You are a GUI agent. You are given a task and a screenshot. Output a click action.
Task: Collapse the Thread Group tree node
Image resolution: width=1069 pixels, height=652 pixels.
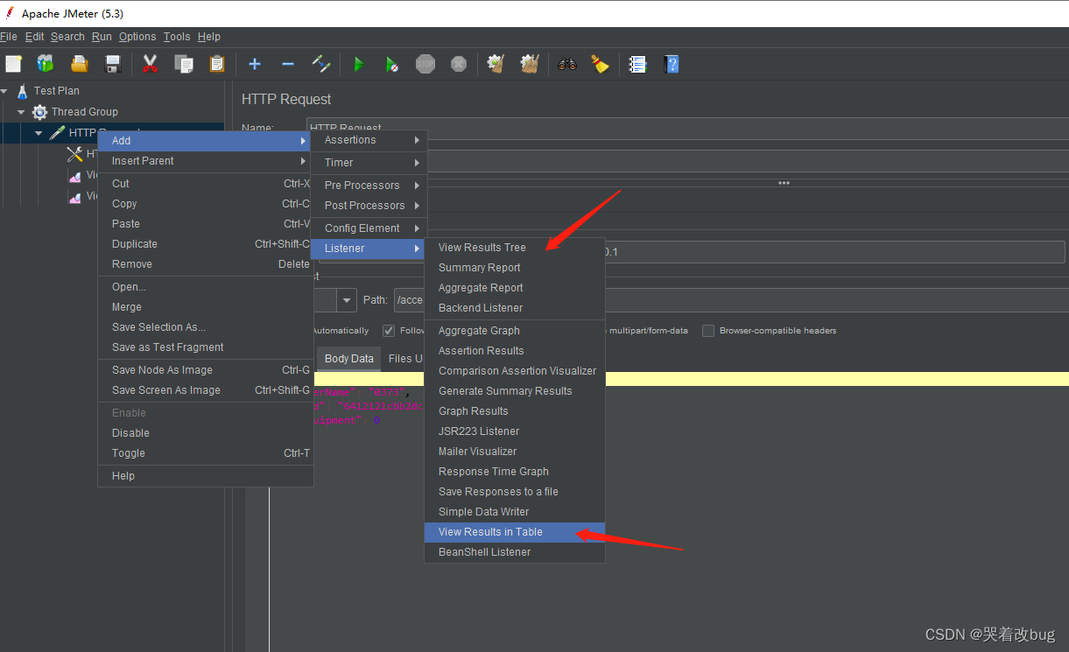pyautogui.click(x=21, y=112)
